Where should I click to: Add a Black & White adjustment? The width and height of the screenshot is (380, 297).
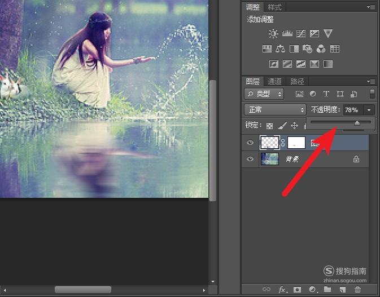(294, 49)
